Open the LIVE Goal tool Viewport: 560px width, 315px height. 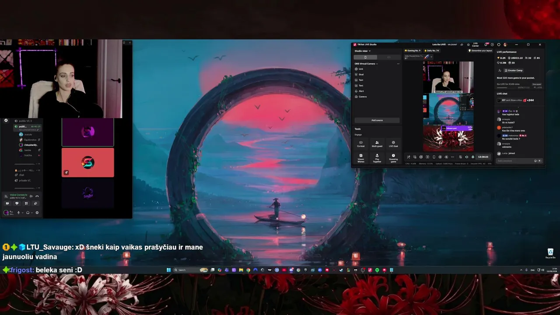coord(393,143)
